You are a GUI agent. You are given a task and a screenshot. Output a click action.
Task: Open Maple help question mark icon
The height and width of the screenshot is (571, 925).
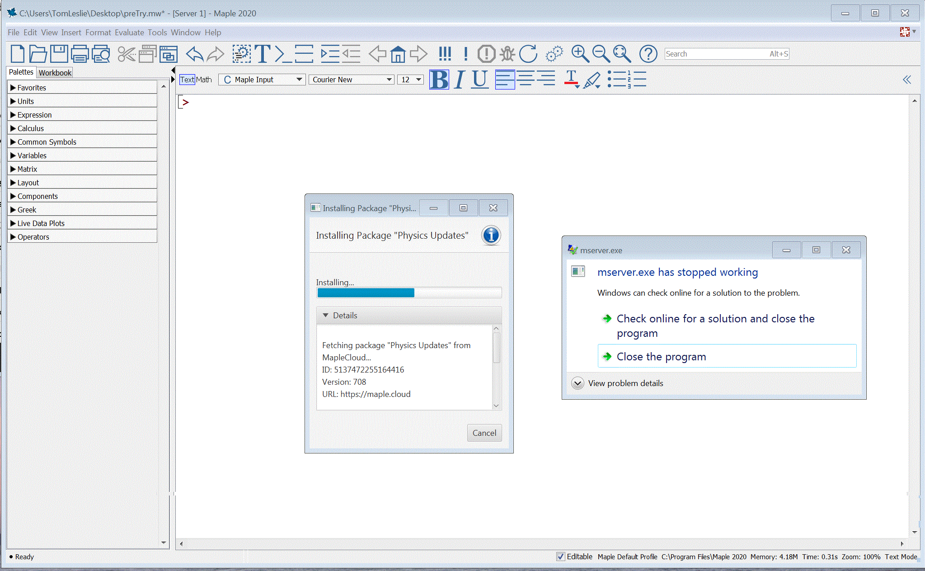[648, 54]
